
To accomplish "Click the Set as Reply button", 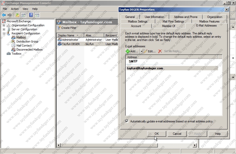I will [172, 51].
